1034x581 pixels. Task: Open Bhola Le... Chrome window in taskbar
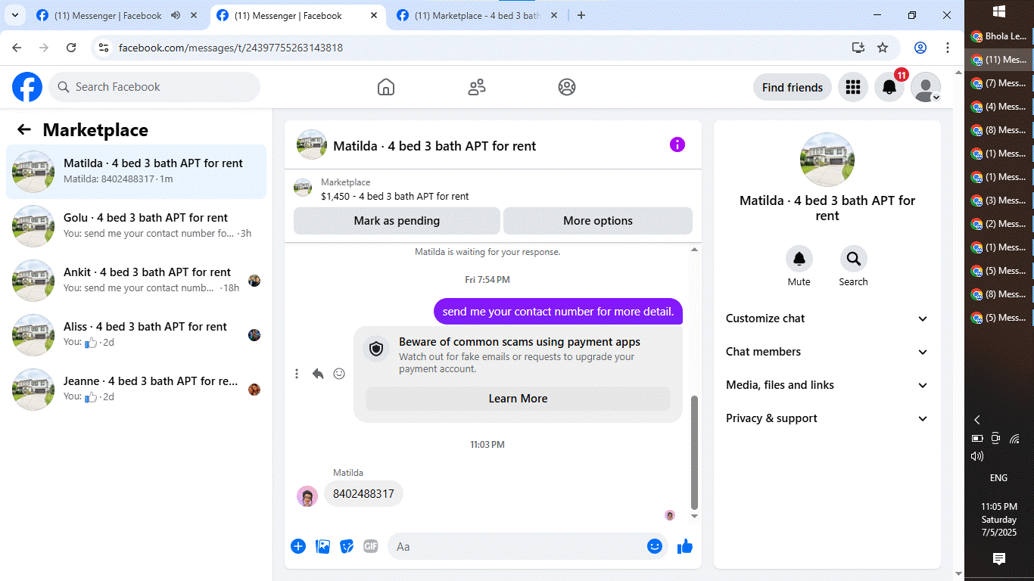[999, 36]
